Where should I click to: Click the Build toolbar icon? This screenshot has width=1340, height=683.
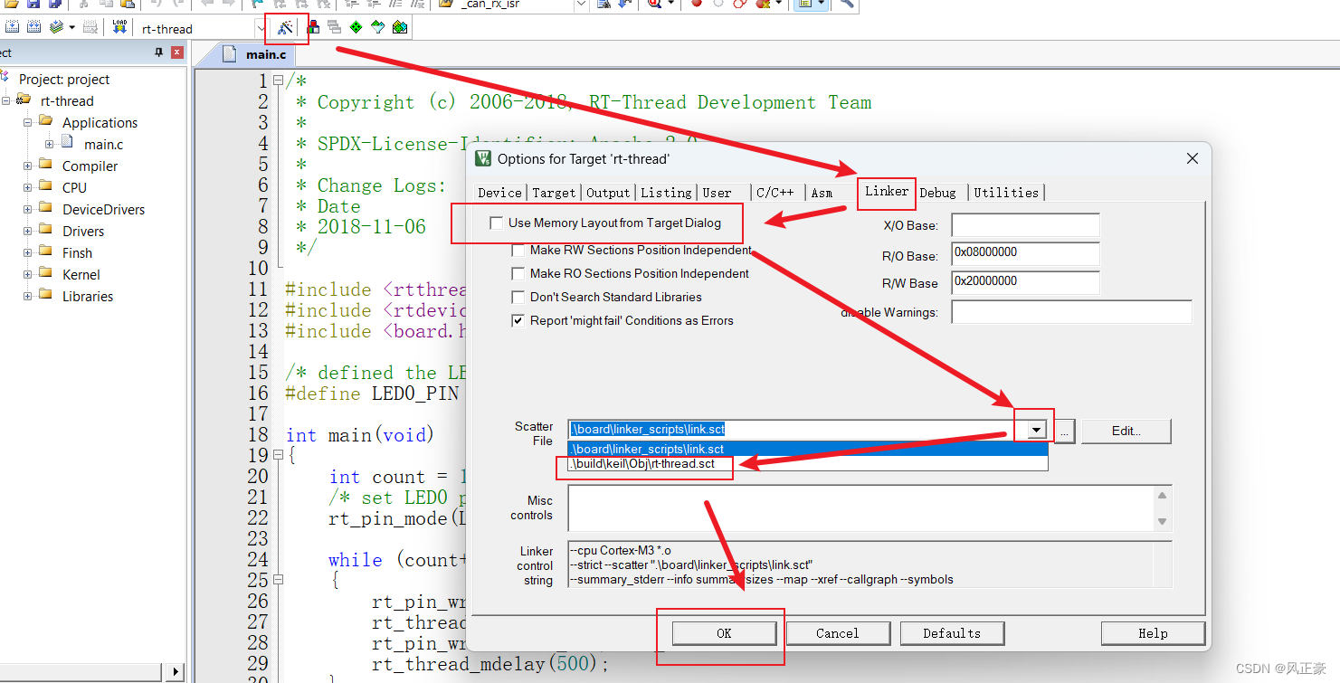[33, 26]
